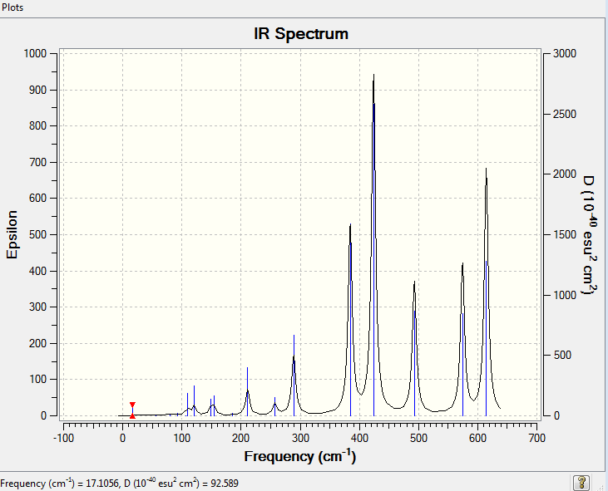
Task: Select the blue peak line near 211 cm-1
Action: [x=247, y=391]
